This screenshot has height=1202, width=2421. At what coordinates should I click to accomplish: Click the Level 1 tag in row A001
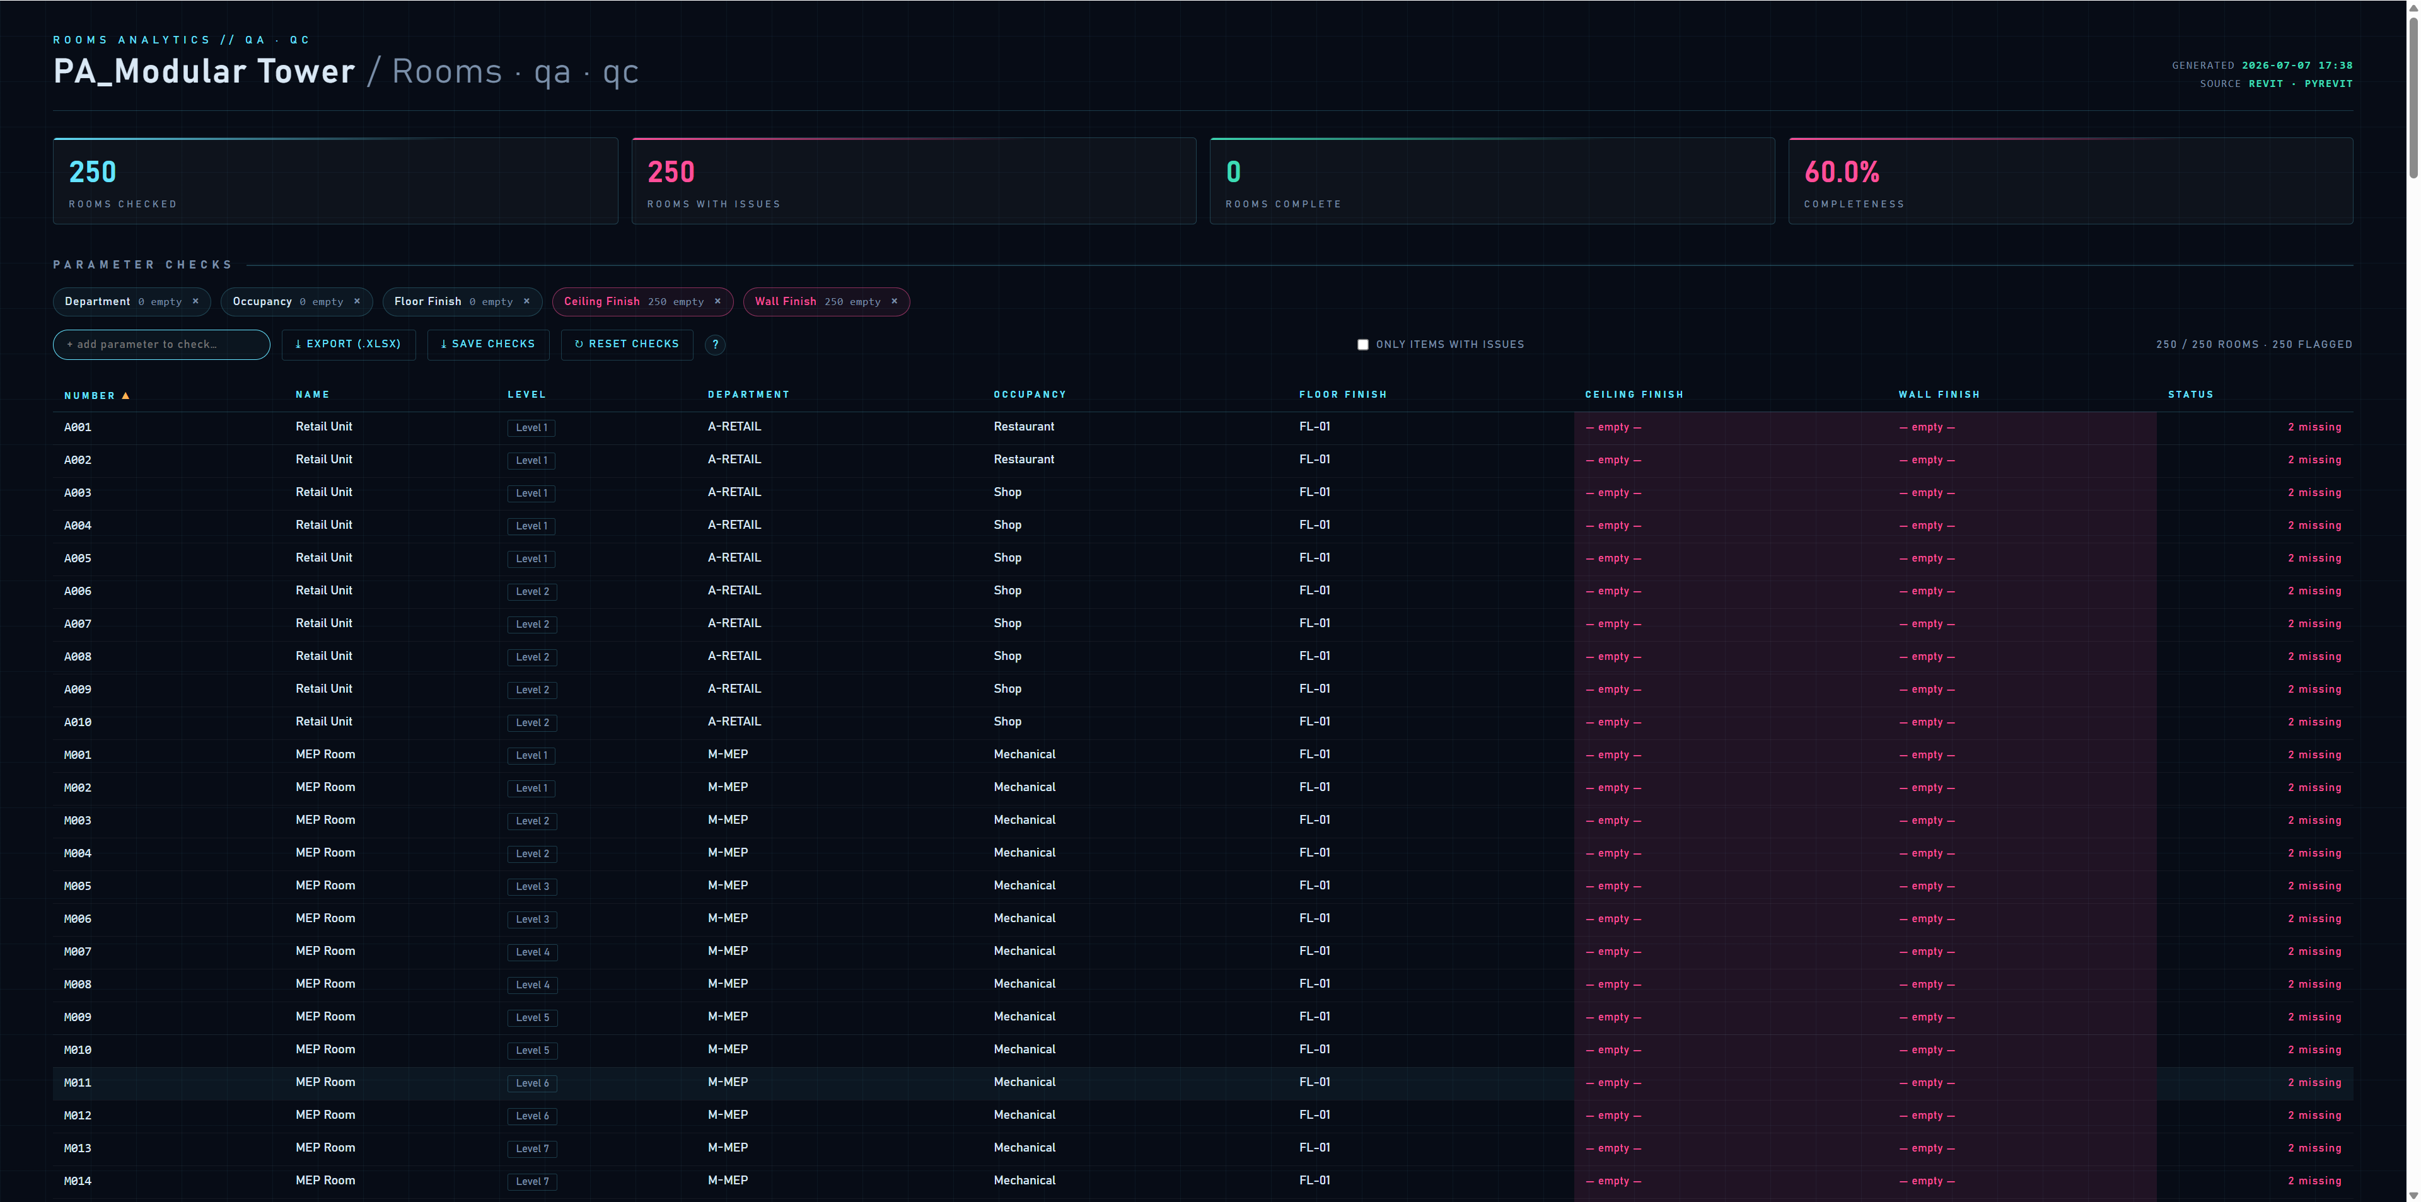tap(531, 427)
